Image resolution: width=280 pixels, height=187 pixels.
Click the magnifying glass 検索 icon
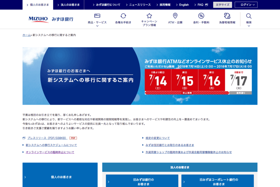pos(249,16)
